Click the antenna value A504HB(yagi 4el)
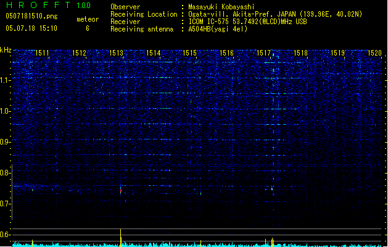Image resolution: width=388 pixels, height=247 pixels. pos(218,29)
